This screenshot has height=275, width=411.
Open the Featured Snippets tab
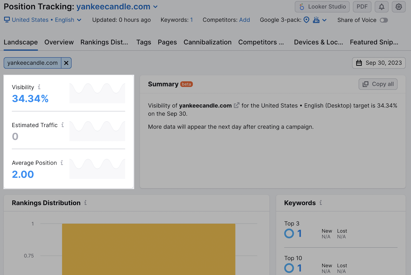point(374,42)
